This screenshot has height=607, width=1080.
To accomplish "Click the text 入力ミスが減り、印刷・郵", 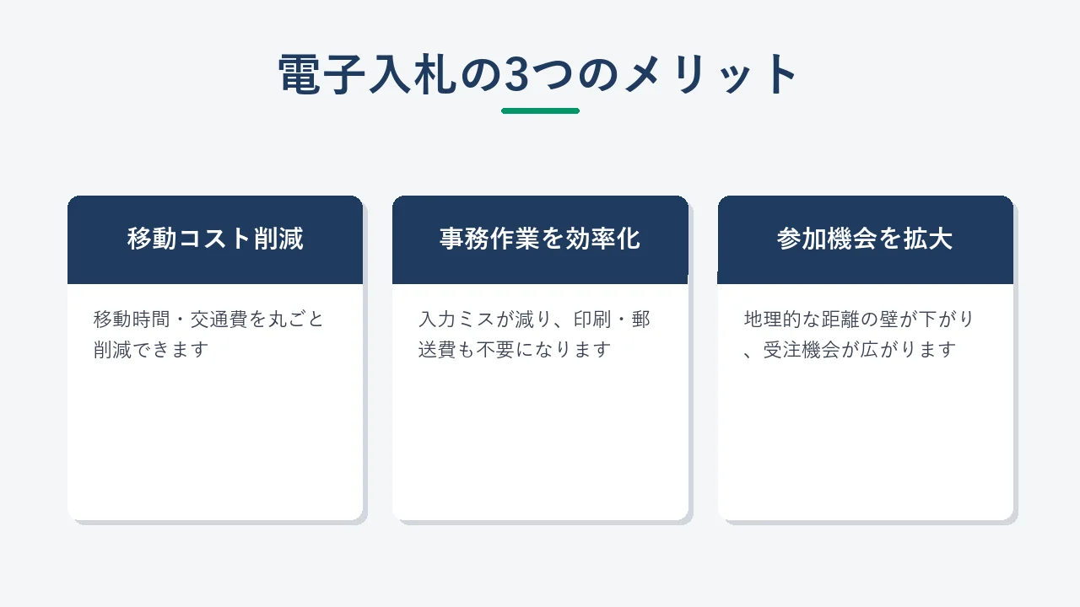I will (534, 320).
